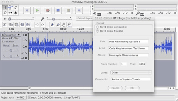
Task: Click OK in Edit ID3 Tags dialog
Action: pyautogui.click(x=132, y=88)
